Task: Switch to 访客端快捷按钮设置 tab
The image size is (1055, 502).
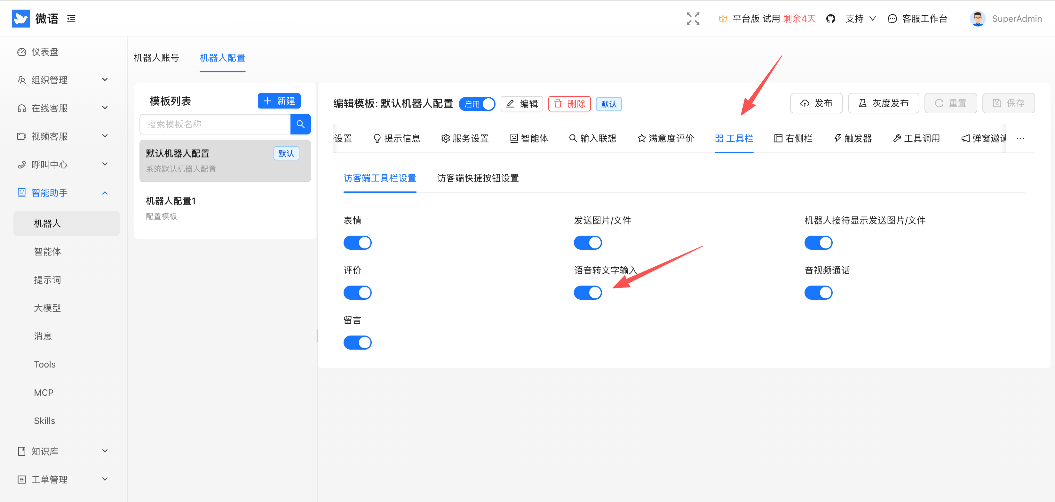Action: (x=478, y=178)
